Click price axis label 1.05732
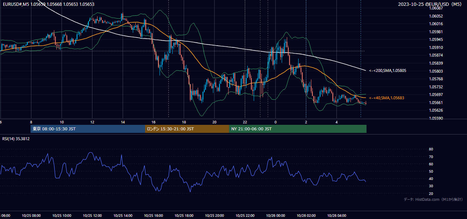The height and width of the screenshot is (219, 467). pos(437,87)
